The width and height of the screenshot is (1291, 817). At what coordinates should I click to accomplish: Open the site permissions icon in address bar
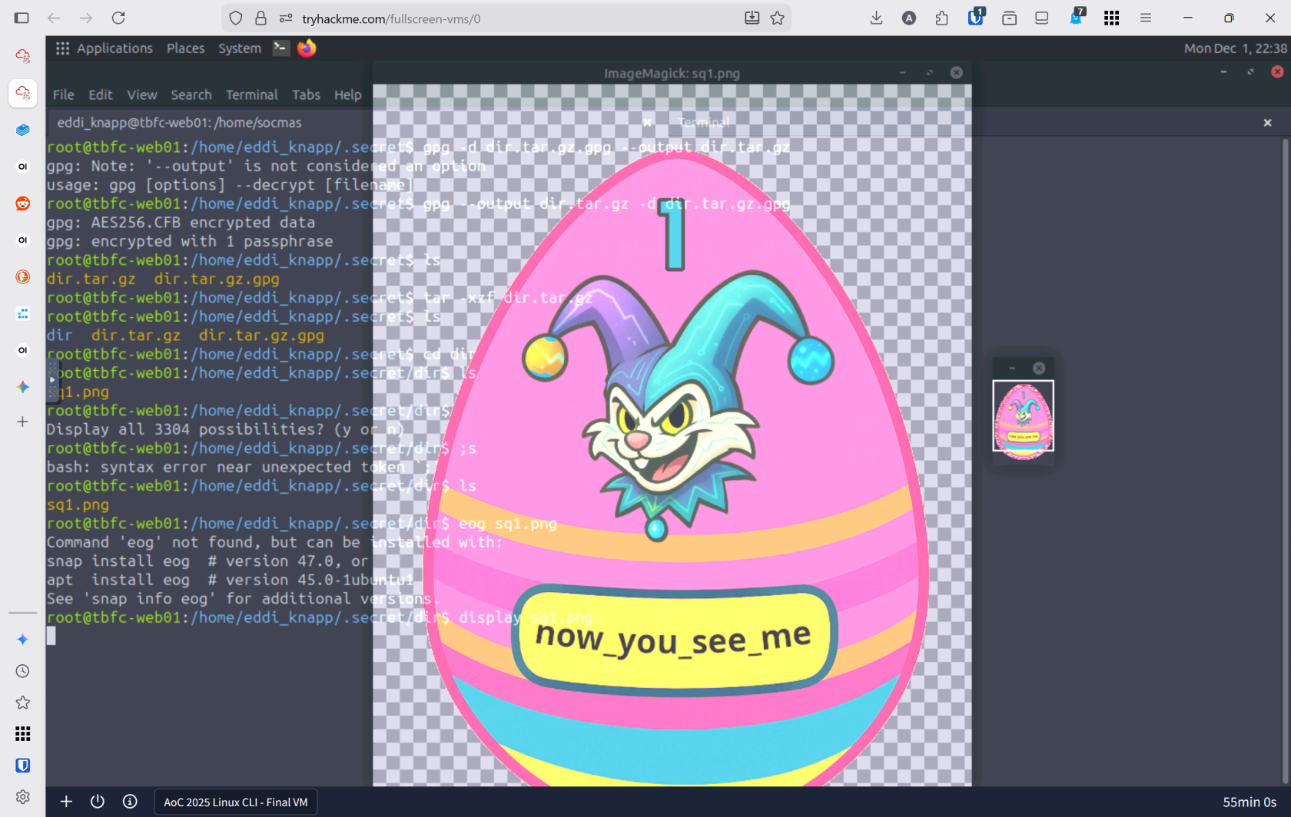pyautogui.click(x=286, y=18)
